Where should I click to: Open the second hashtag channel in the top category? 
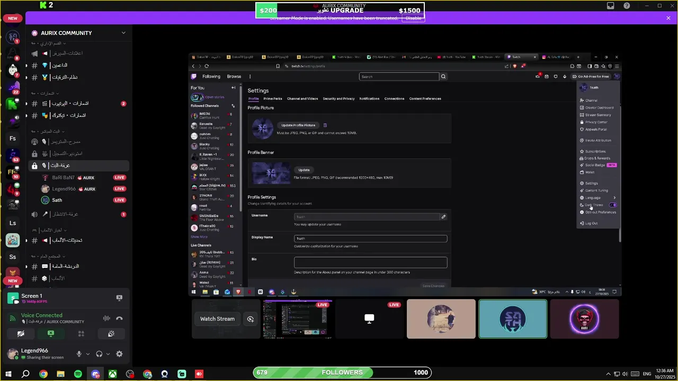pyautogui.click(x=78, y=77)
